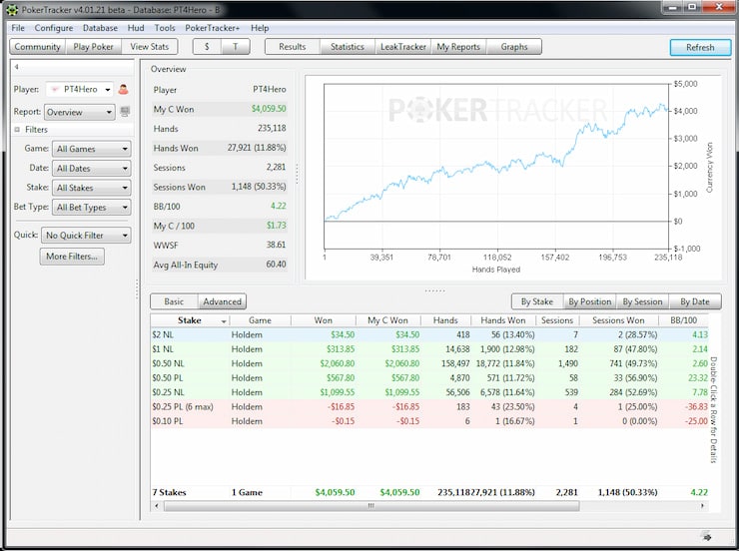Open the Help menu
The height and width of the screenshot is (551, 739).
(x=260, y=28)
